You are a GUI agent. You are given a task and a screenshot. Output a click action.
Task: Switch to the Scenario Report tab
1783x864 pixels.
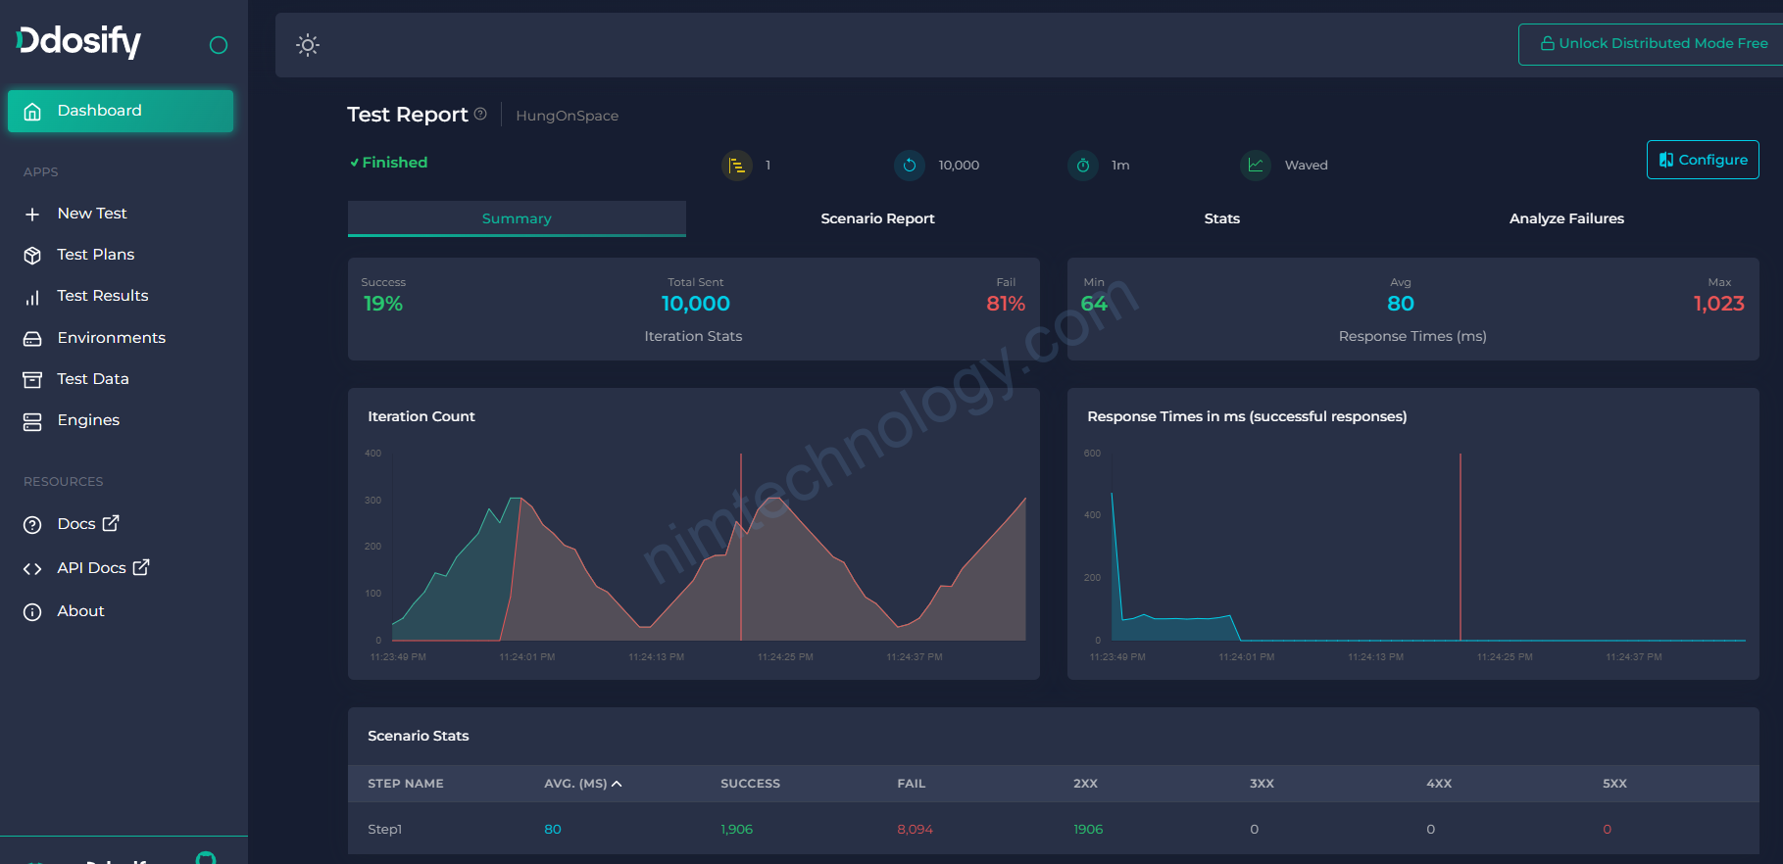click(x=877, y=218)
